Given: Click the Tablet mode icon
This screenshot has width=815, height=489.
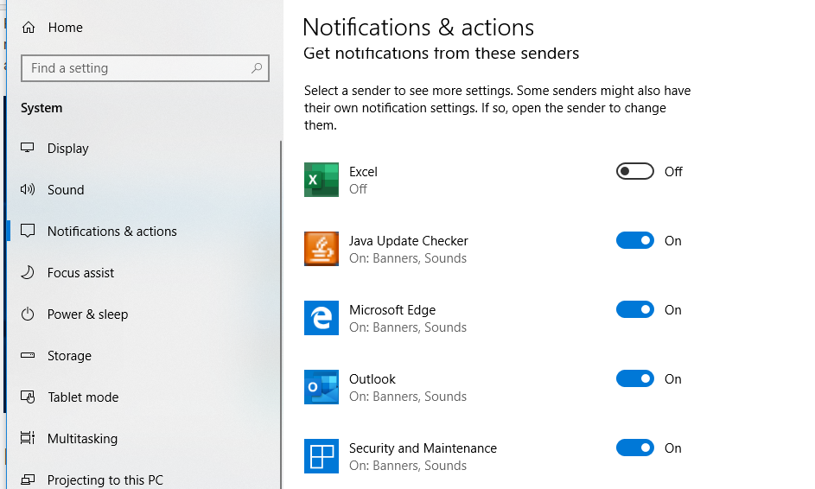Looking at the screenshot, I should 28,397.
